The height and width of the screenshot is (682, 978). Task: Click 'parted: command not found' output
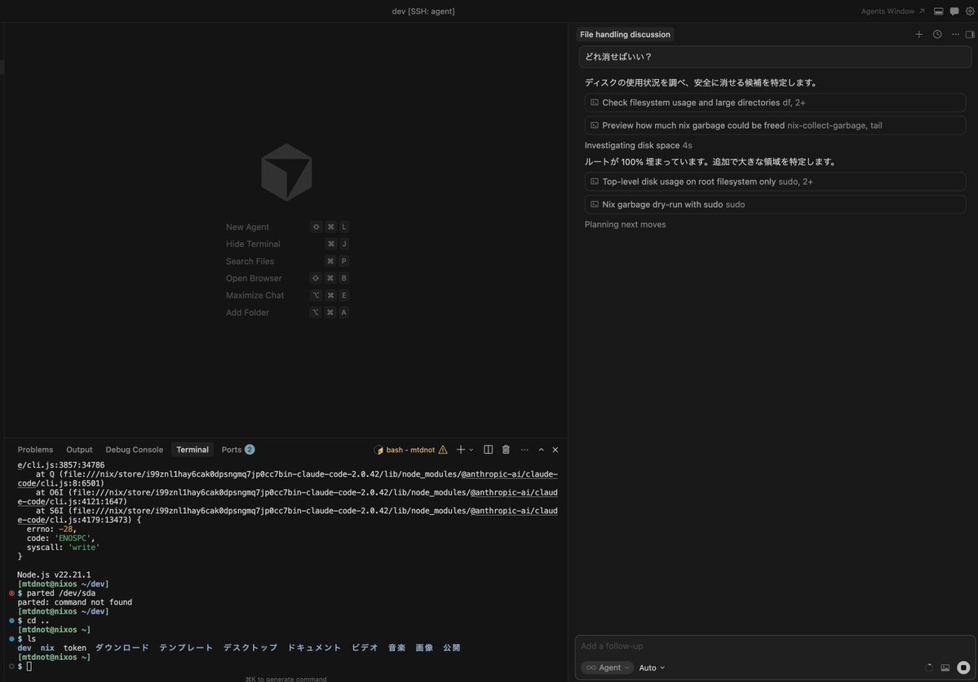click(75, 602)
